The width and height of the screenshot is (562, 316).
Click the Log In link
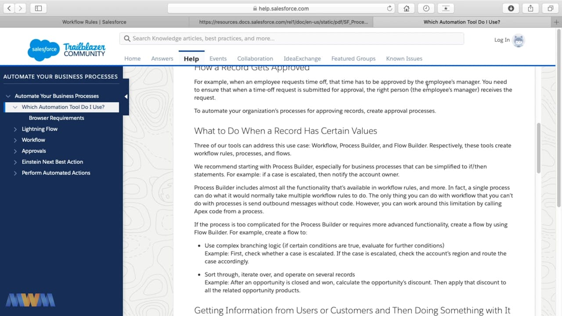[502, 40]
